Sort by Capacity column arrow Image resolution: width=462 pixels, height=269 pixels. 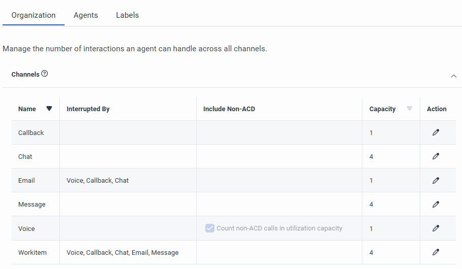tap(410, 109)
